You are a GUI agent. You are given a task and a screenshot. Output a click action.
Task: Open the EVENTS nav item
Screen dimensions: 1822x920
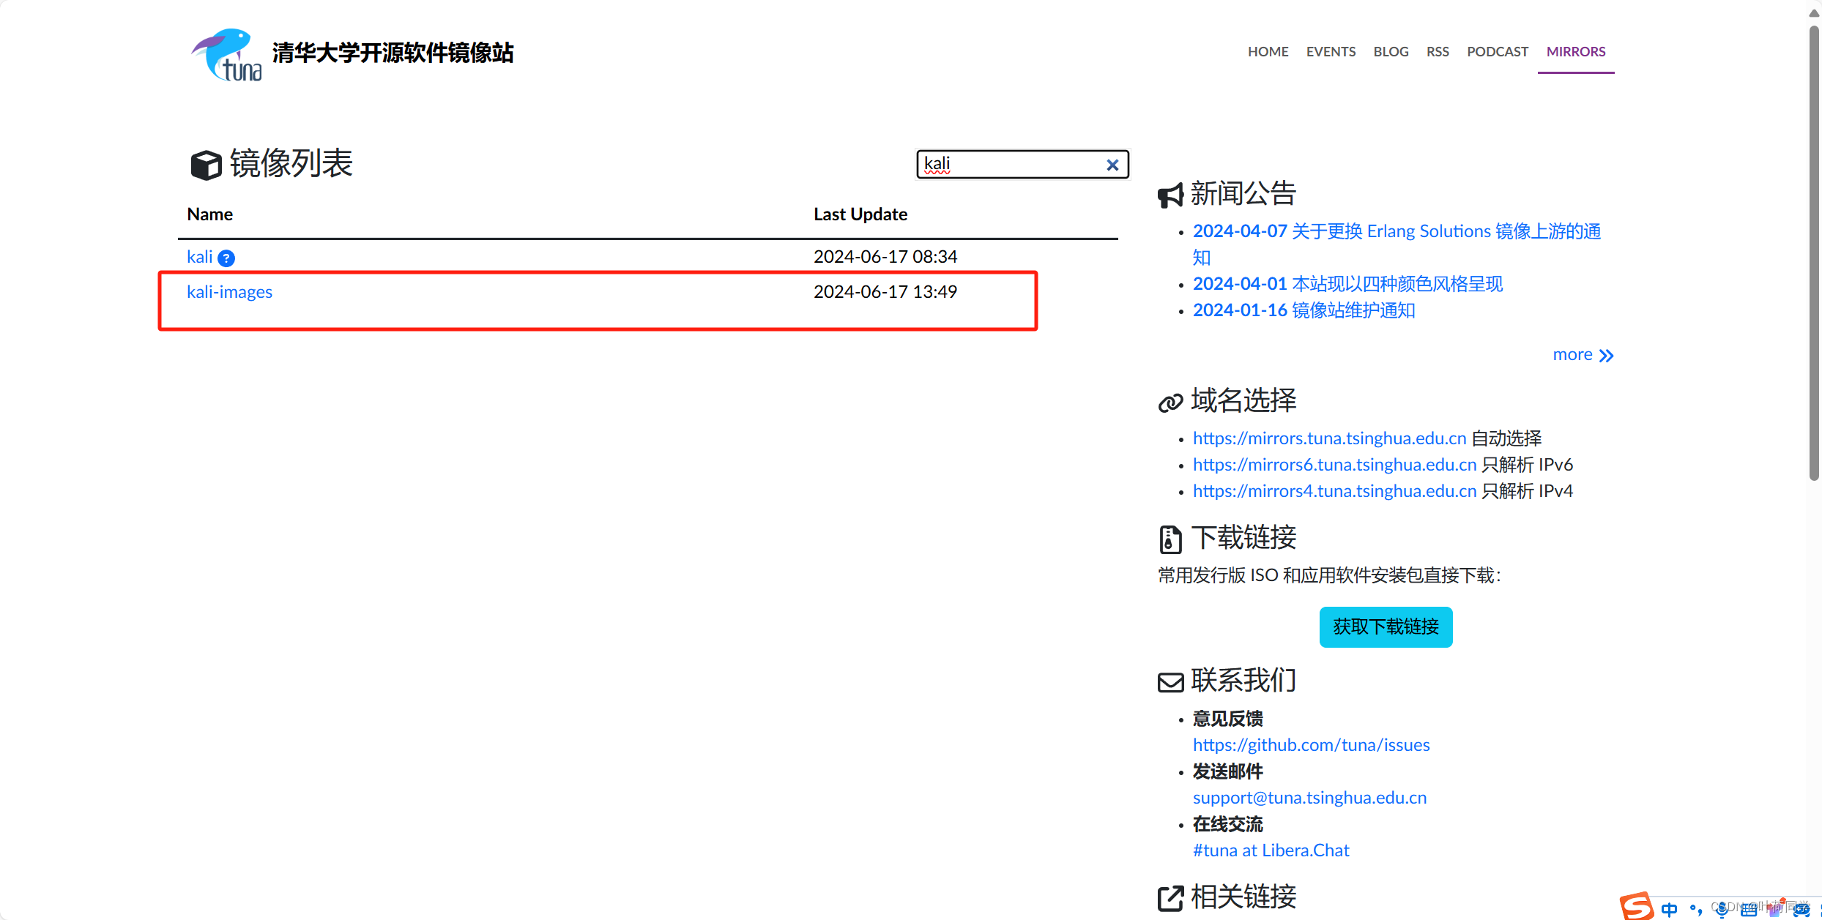pyautogui.click(x=1331, y=51)
